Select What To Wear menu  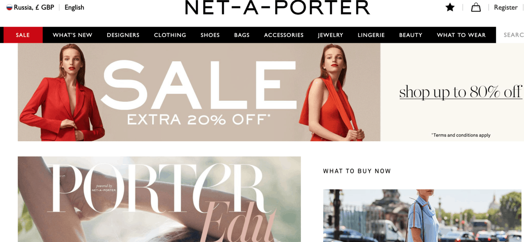coord(461,35)
